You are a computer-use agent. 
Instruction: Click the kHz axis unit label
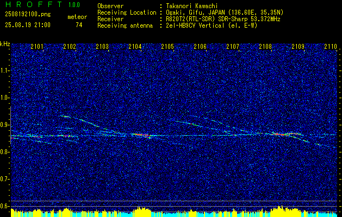click(x=5, y=44)
